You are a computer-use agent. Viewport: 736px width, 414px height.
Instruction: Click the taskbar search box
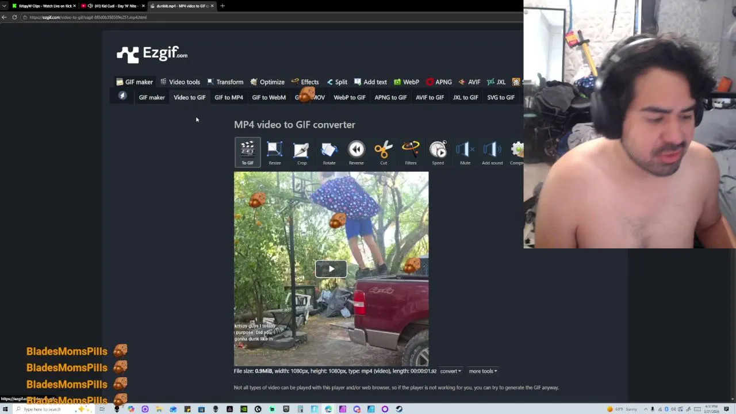53,409
